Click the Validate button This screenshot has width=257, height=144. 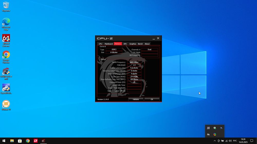tap(136, 99)
